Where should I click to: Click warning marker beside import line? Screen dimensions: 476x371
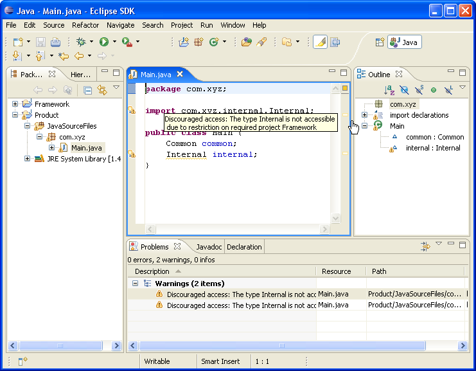(132, 111)
